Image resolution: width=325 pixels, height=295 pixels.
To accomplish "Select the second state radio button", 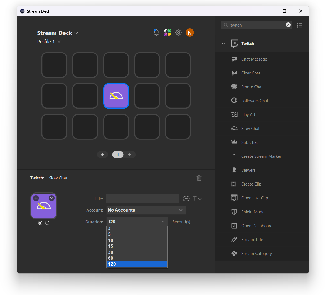I will click(x=47, y=223).
